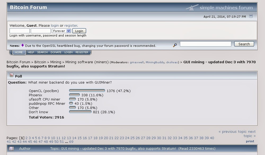
Task: Click the print link
Action: [250, 141]
